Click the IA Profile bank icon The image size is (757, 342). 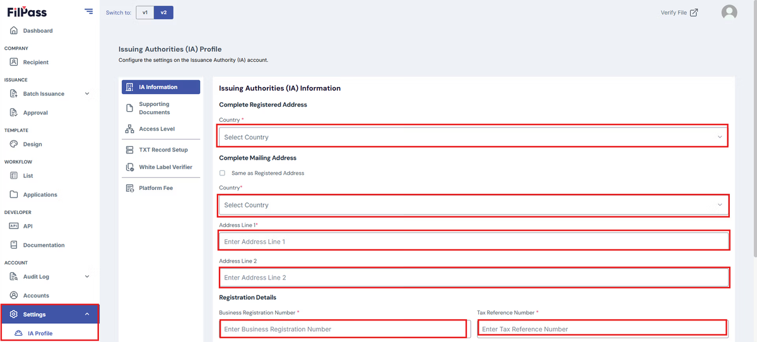point(18,333)
